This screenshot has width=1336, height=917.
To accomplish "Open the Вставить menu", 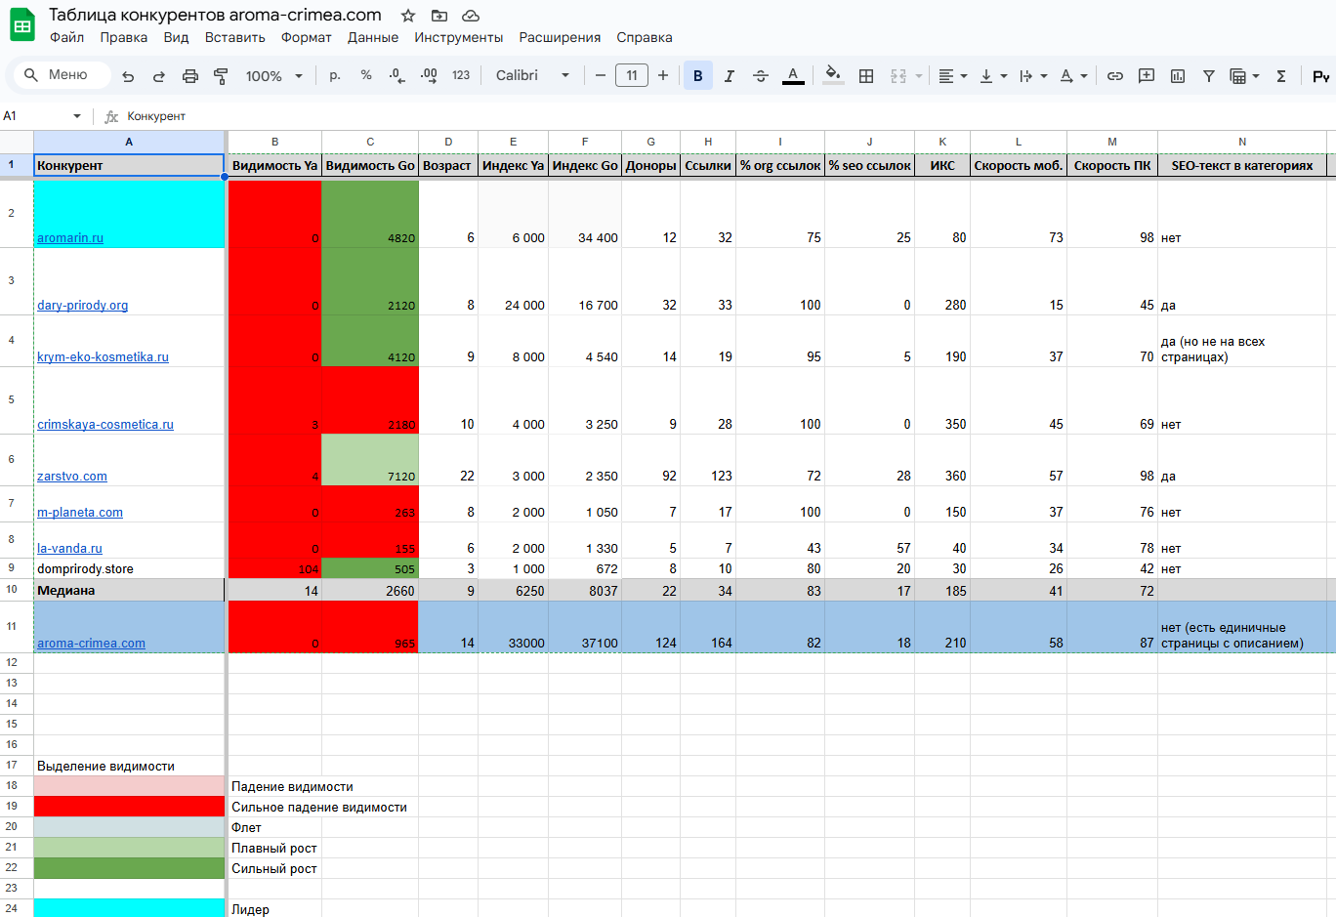I will (235, 37).
